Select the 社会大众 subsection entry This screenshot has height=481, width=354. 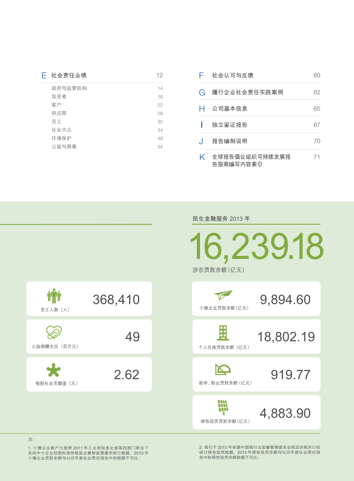[61, 130]
